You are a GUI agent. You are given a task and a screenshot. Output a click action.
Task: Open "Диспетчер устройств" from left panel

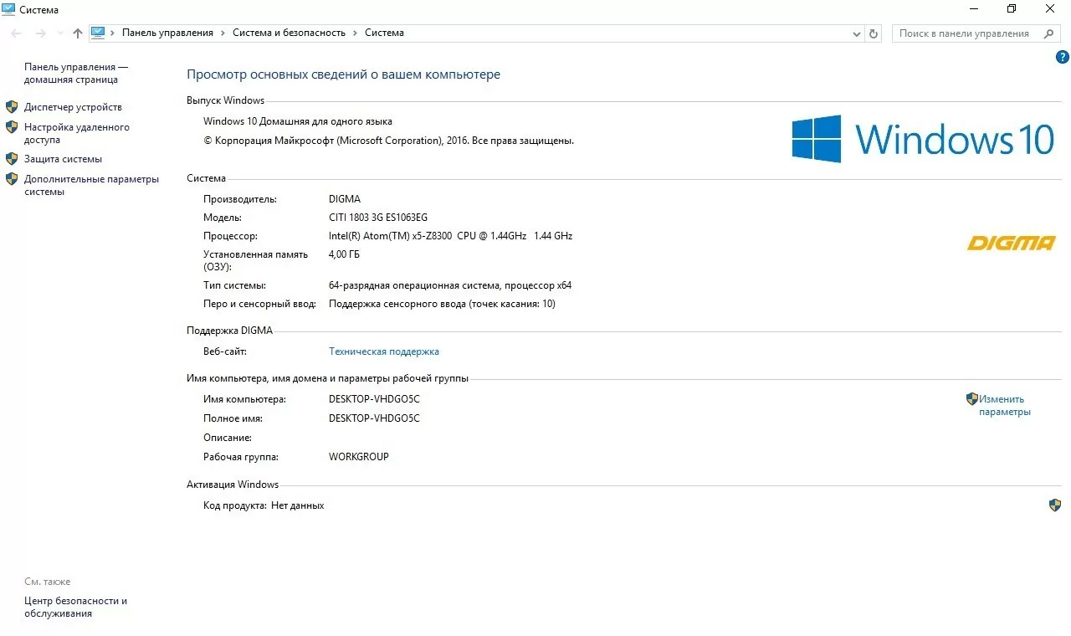[73, 107]
